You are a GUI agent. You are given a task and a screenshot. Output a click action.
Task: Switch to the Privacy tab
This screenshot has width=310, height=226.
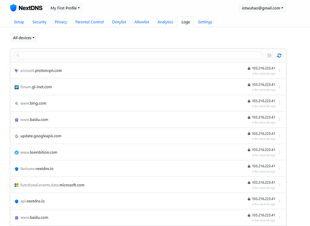pos(61,22)
